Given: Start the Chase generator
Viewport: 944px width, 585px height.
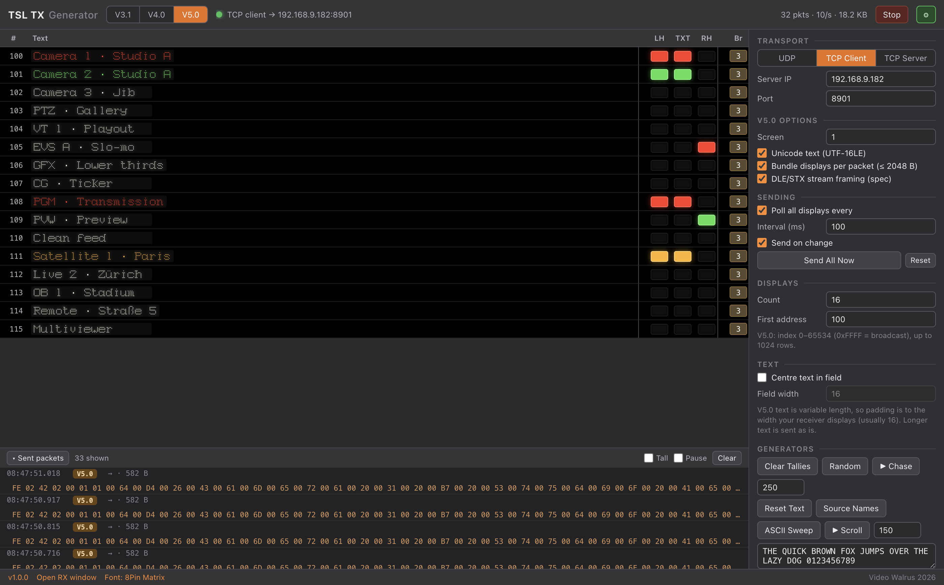Looking at the screenshot, I should 895,466.
